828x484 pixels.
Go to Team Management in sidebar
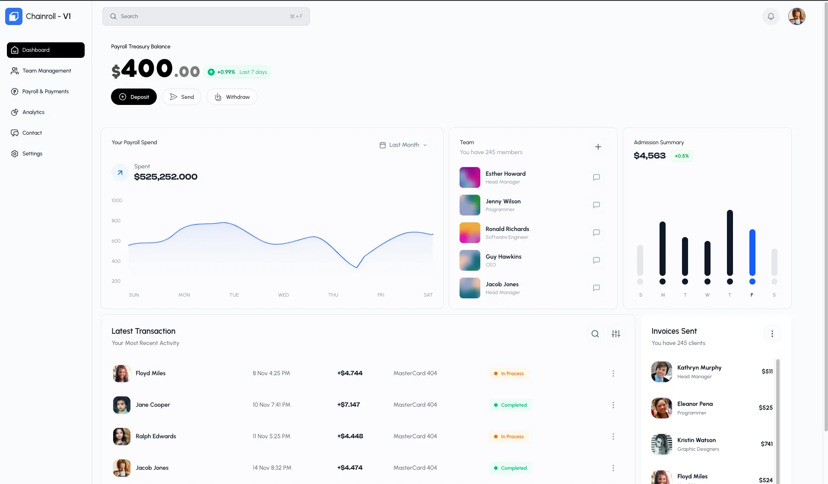pyautogui.click(x=46, y=71)
